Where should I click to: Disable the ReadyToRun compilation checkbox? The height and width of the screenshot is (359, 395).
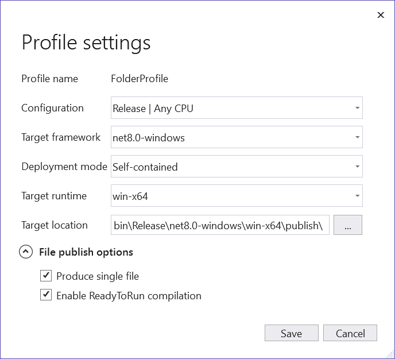[x=46, y=296]
